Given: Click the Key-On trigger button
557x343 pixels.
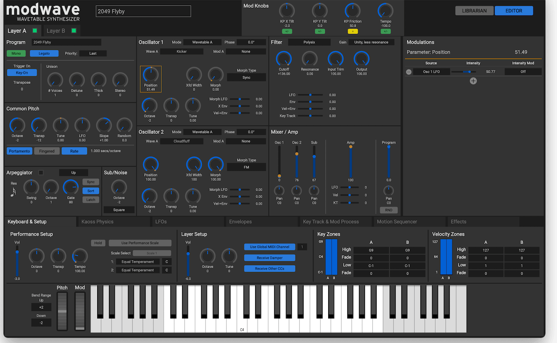Looking at the screenshot, I should pos(22,73).
